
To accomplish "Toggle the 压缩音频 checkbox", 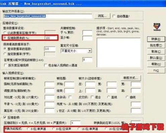I will 5,118.
